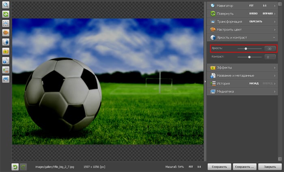Screen dimensions: 284x172
Task: Click the Media Library icon in left toolbar
Action: point(6,79)
